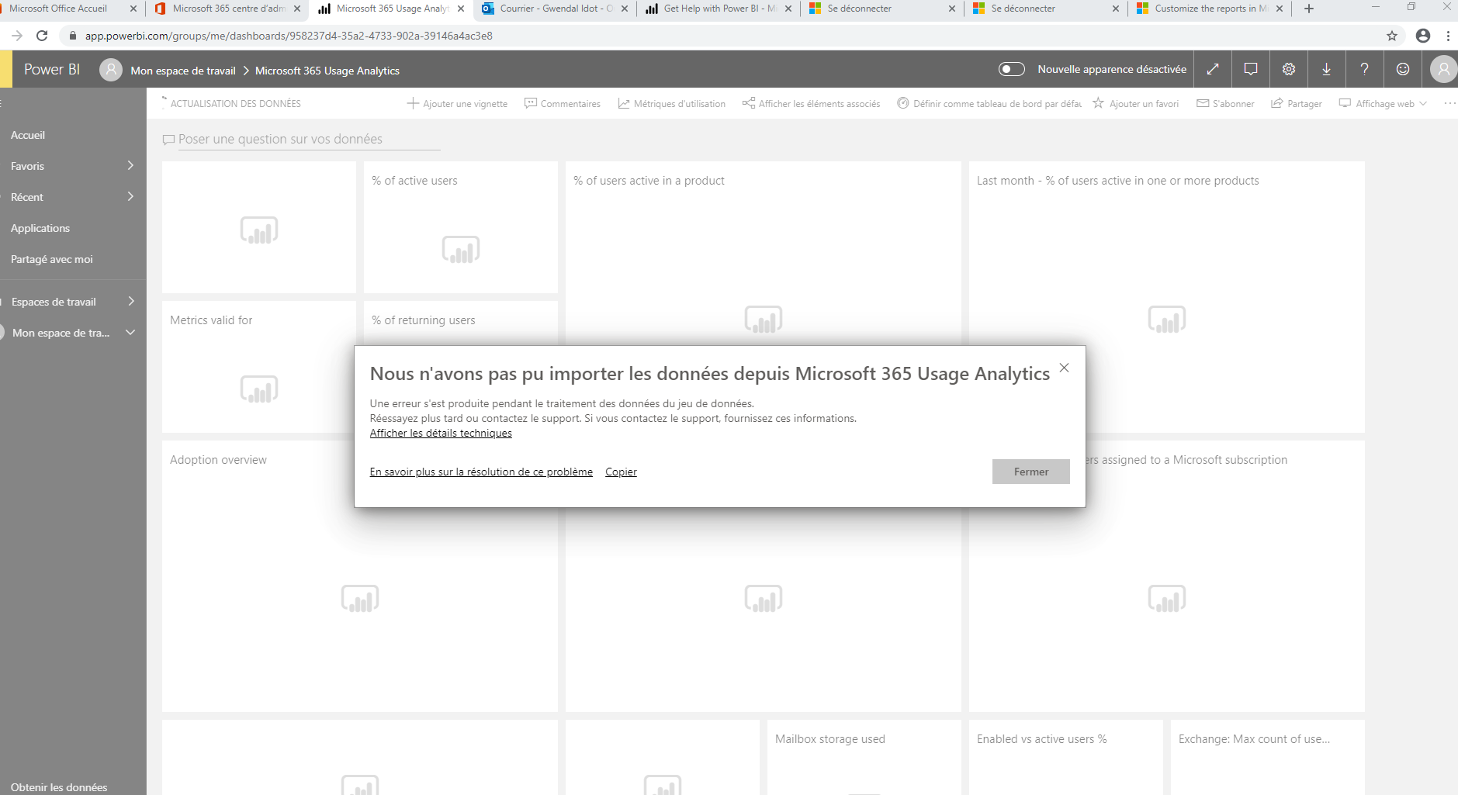
Task: Open the Metrics valid for tile
Action: coord(258,367)
